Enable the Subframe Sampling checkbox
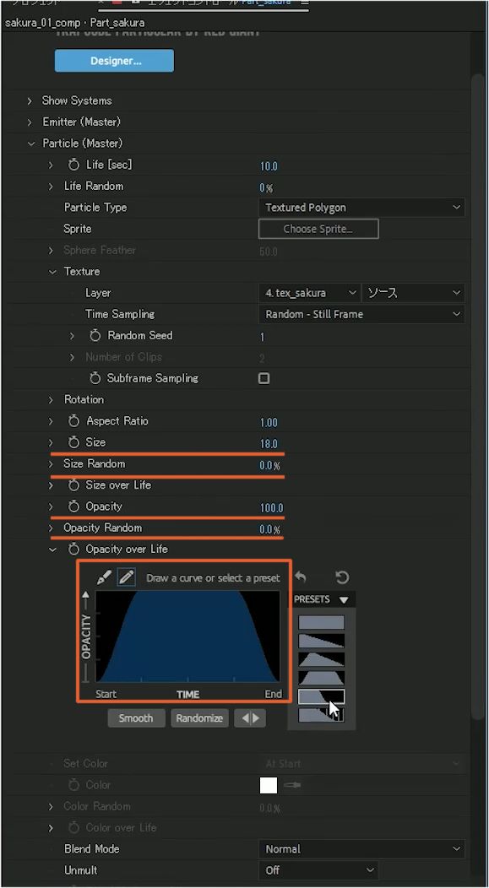489x888 pixels. coord(264,378)
